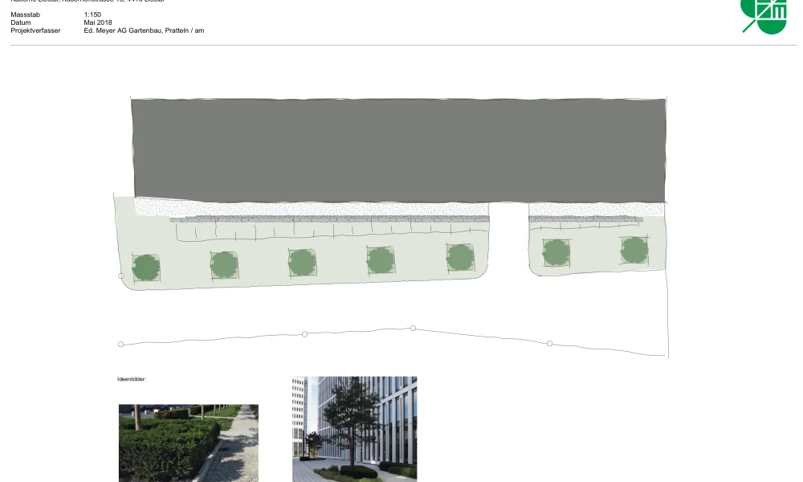Click the "Mai 2018" date text
The height and width of the screenshot is (482, 803).
[98, 23]
